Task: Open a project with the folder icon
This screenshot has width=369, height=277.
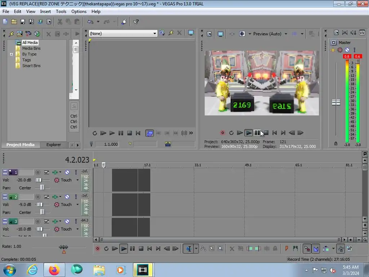Action: pos(14,22)
